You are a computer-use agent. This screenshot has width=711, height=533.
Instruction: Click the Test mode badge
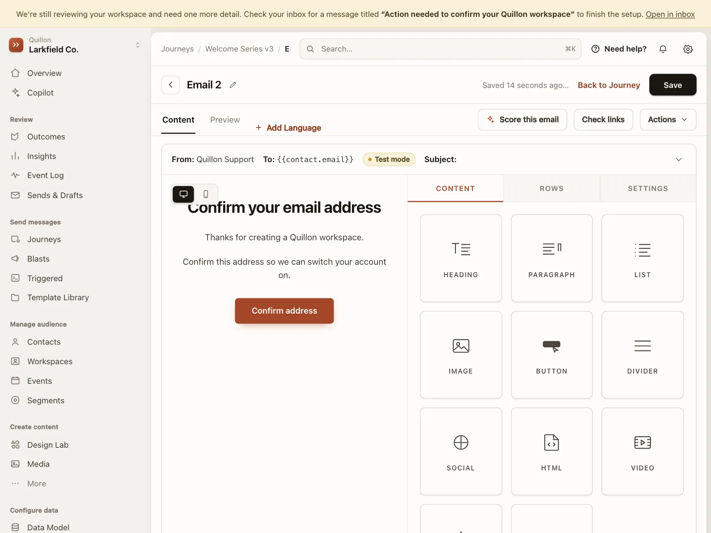pyautogui.click(x=389, y=159)
